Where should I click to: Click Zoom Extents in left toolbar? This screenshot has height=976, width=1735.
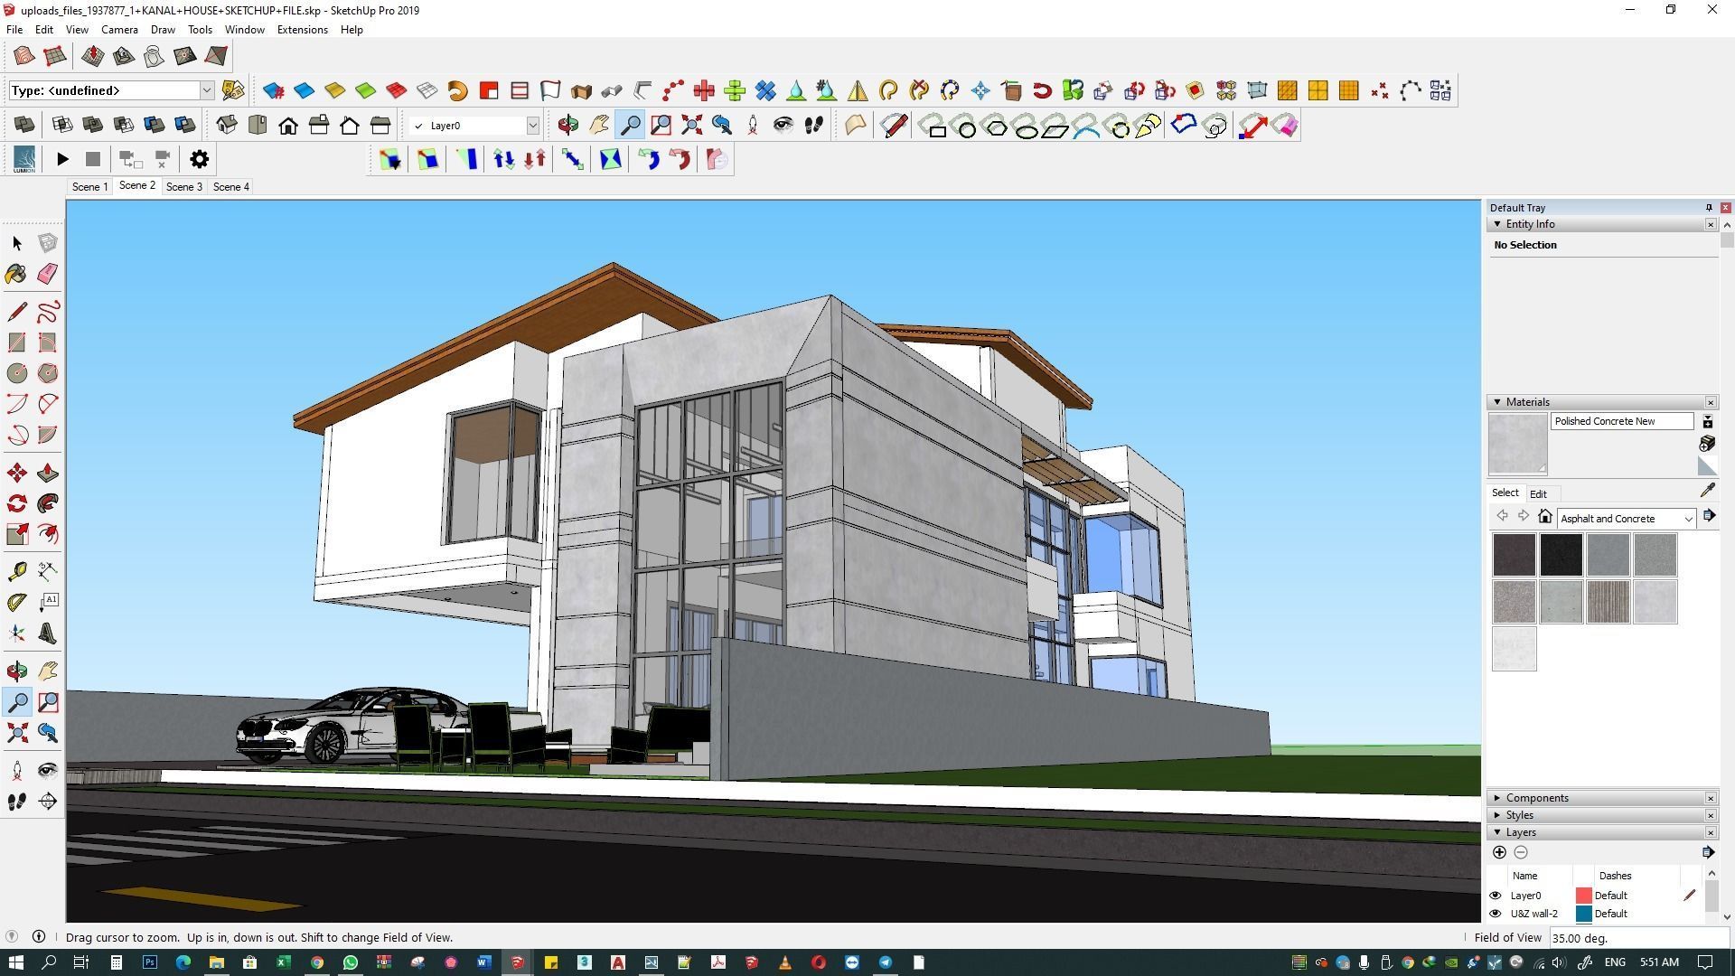pyautogui.click(x=17, y=732)
